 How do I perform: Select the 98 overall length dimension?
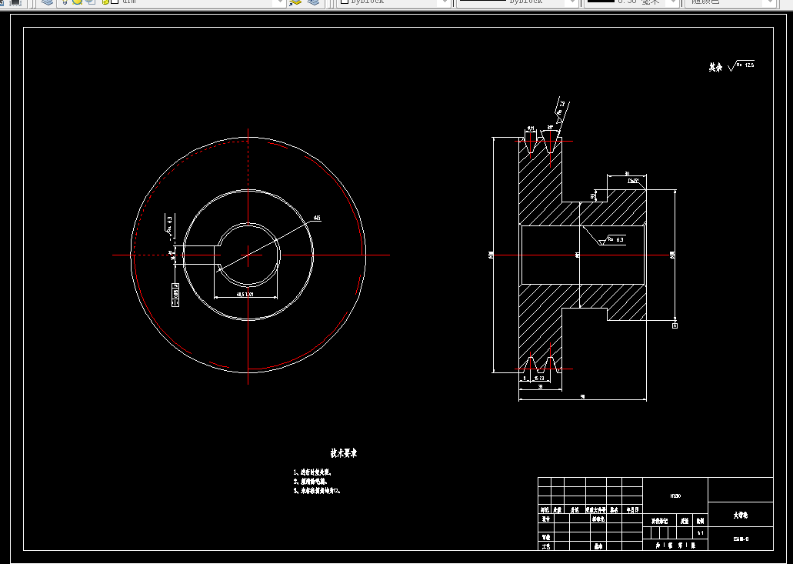582,396
